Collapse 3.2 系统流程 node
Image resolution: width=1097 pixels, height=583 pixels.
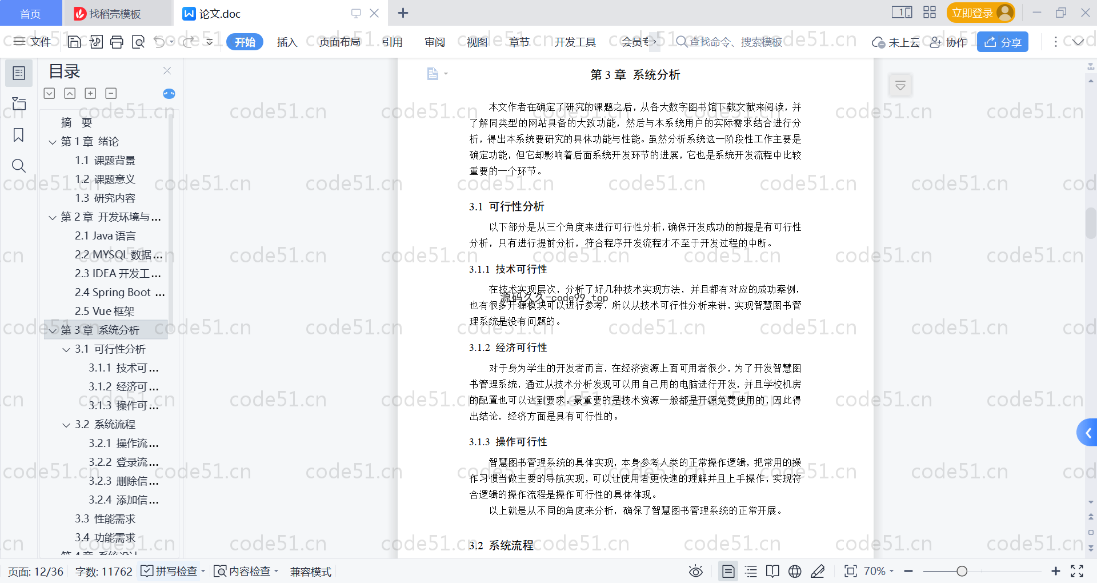pyautogui.click(x=66, y=425)
